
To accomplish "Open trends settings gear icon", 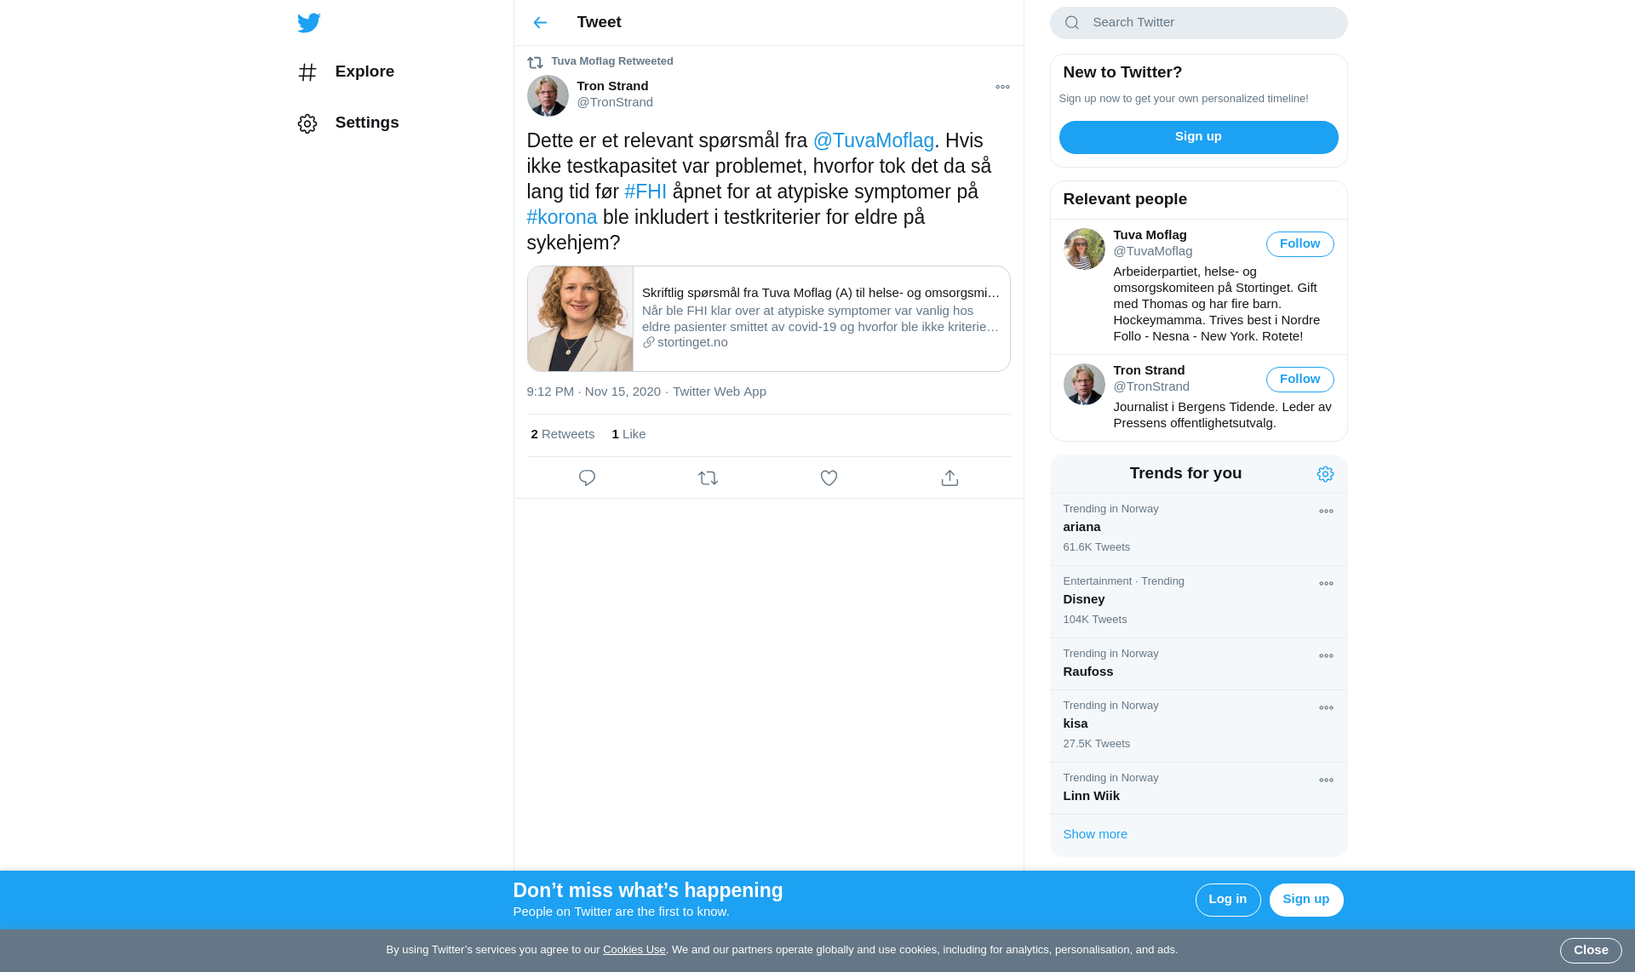I will [x=1325, y=474].
